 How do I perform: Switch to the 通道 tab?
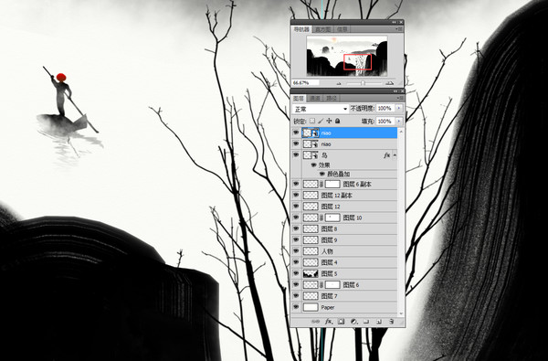[x=314, y=99]
